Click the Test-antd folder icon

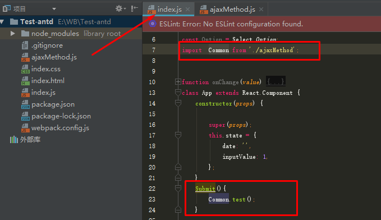pos(14,22)
